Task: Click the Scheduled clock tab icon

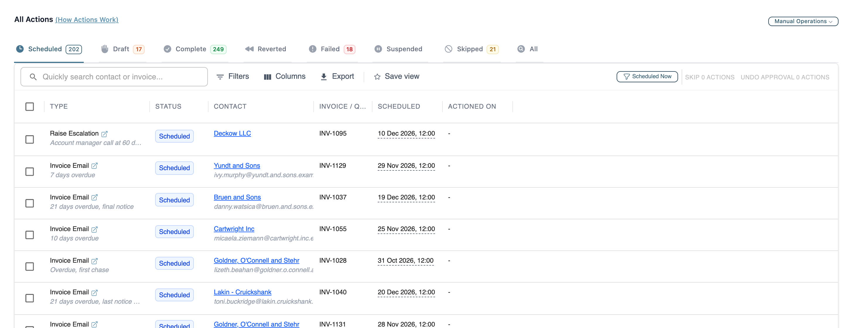Action: tap(20, 49)
